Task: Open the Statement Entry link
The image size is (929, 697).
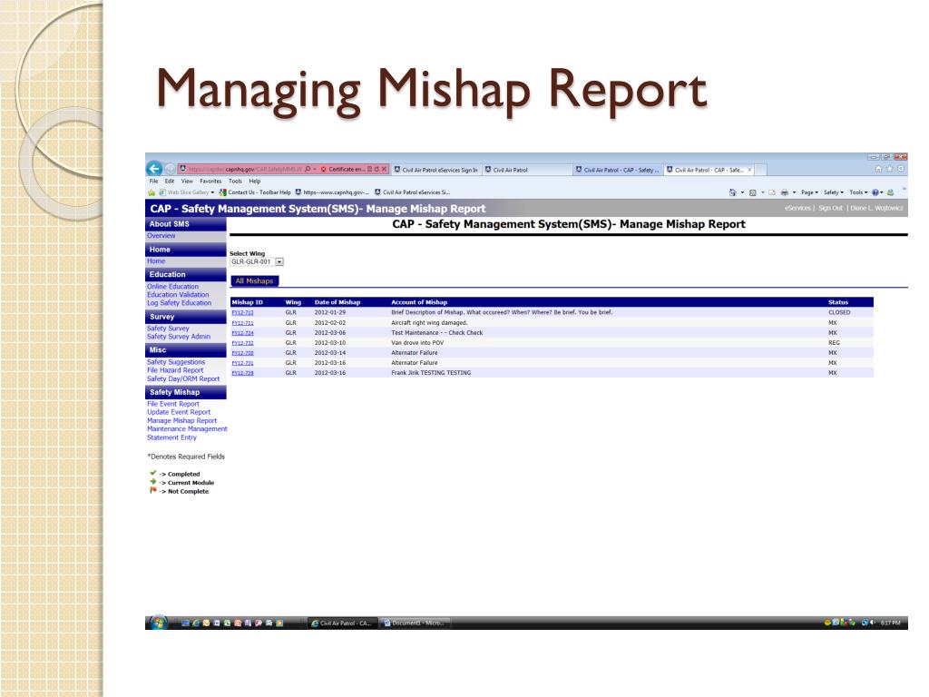Action: (171, 437)
